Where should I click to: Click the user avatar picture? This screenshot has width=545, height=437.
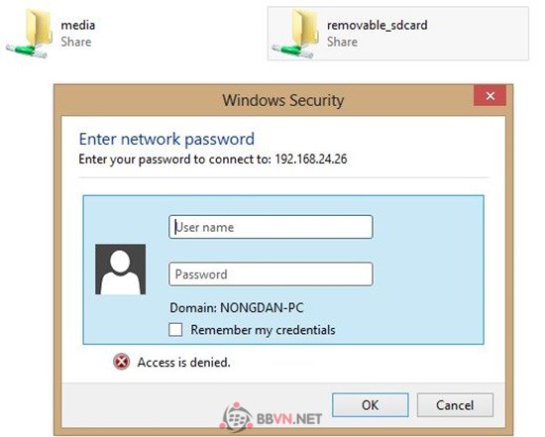point(120,270)
